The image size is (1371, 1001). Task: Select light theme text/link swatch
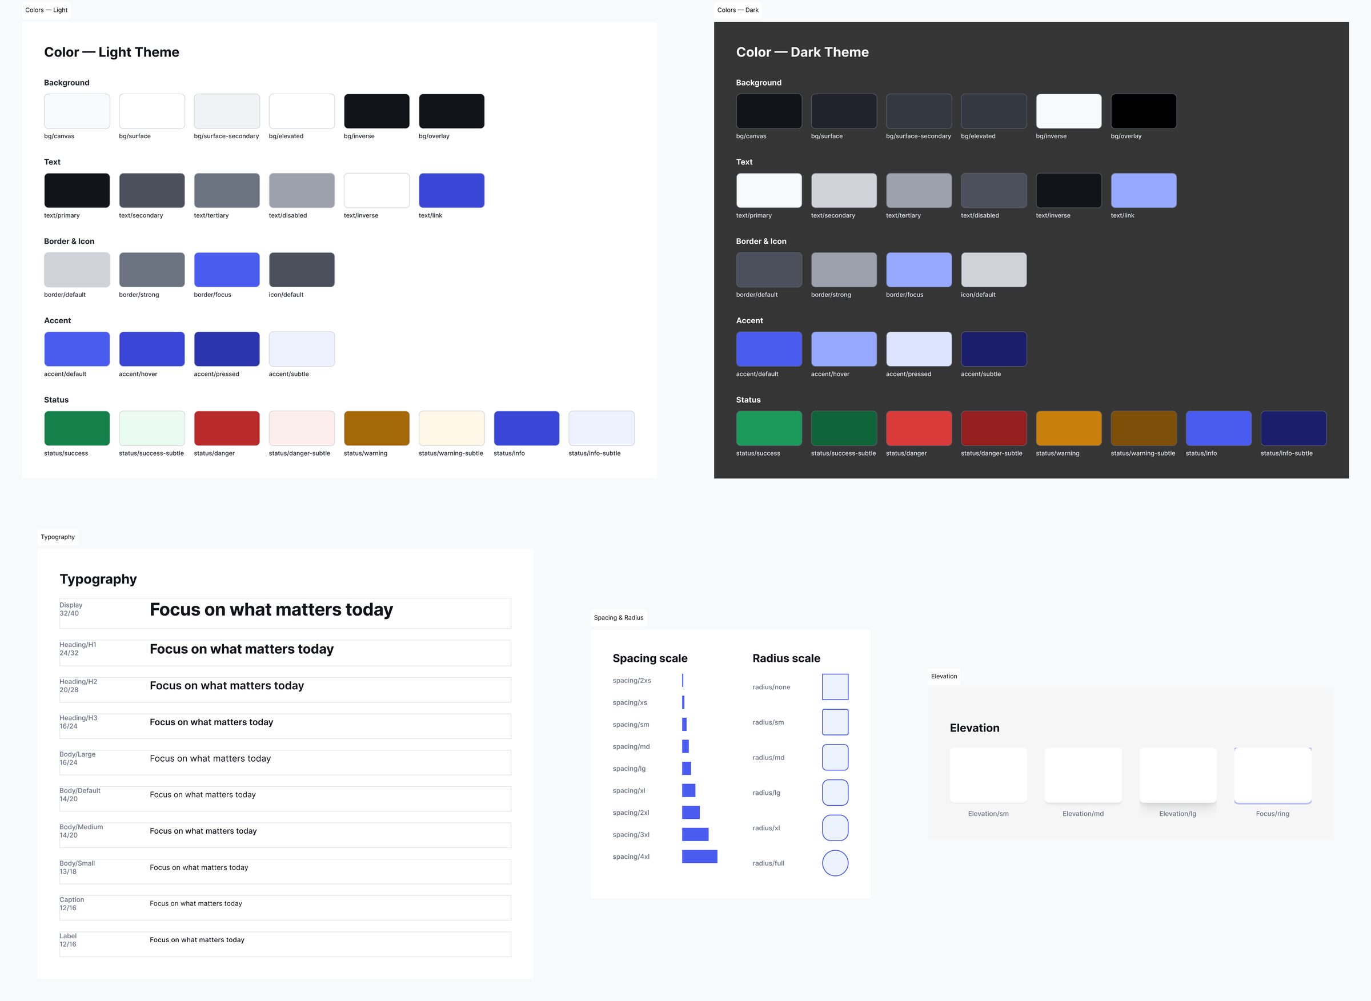(x=451, y=190)
